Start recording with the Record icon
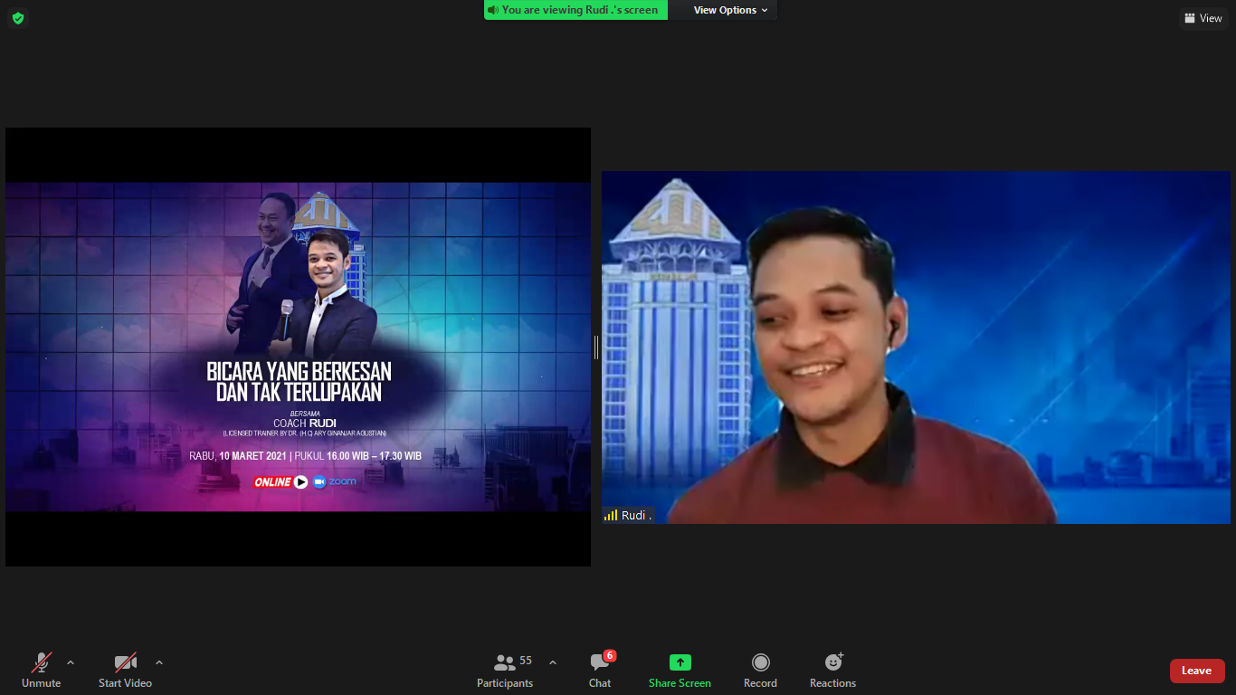This screenshot has width=1236, height=695. click(x=760, y=670)
